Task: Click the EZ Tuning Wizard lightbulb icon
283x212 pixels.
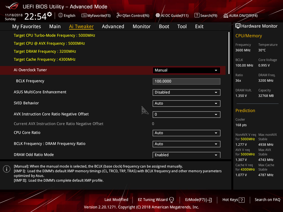Action: 171,200
